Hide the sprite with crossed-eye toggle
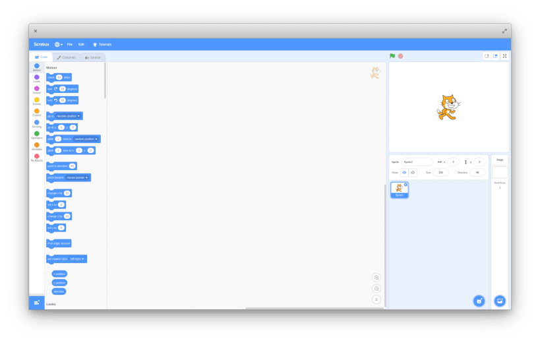Image resolution: width=540 pixels, height=362 pixels. click(x=413, y=173)
